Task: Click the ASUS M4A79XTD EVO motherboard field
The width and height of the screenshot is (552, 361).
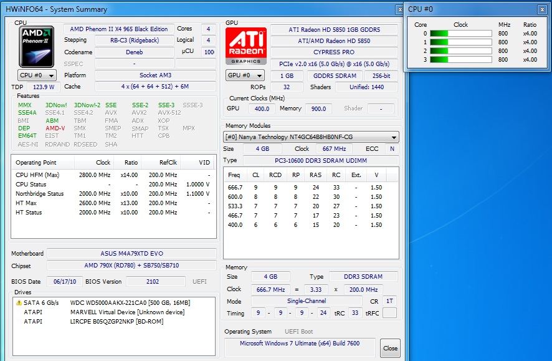Action: pyautogui.click(x=131, y=253)
